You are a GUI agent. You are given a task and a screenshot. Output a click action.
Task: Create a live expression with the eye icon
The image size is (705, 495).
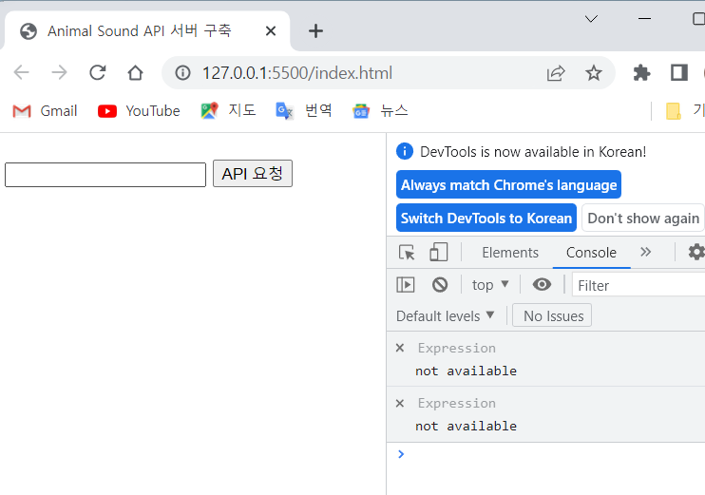pos(542,284)
